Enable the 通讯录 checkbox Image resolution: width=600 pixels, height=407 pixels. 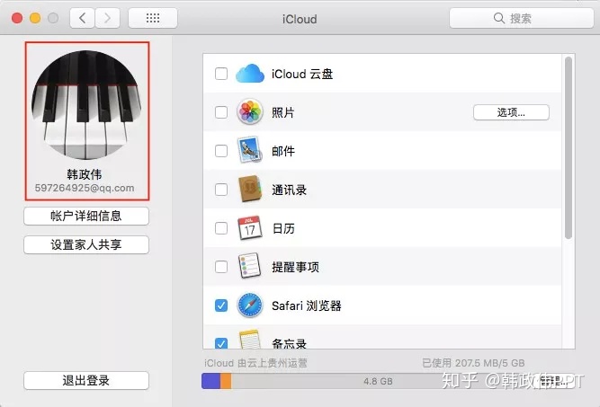point(221,190)
